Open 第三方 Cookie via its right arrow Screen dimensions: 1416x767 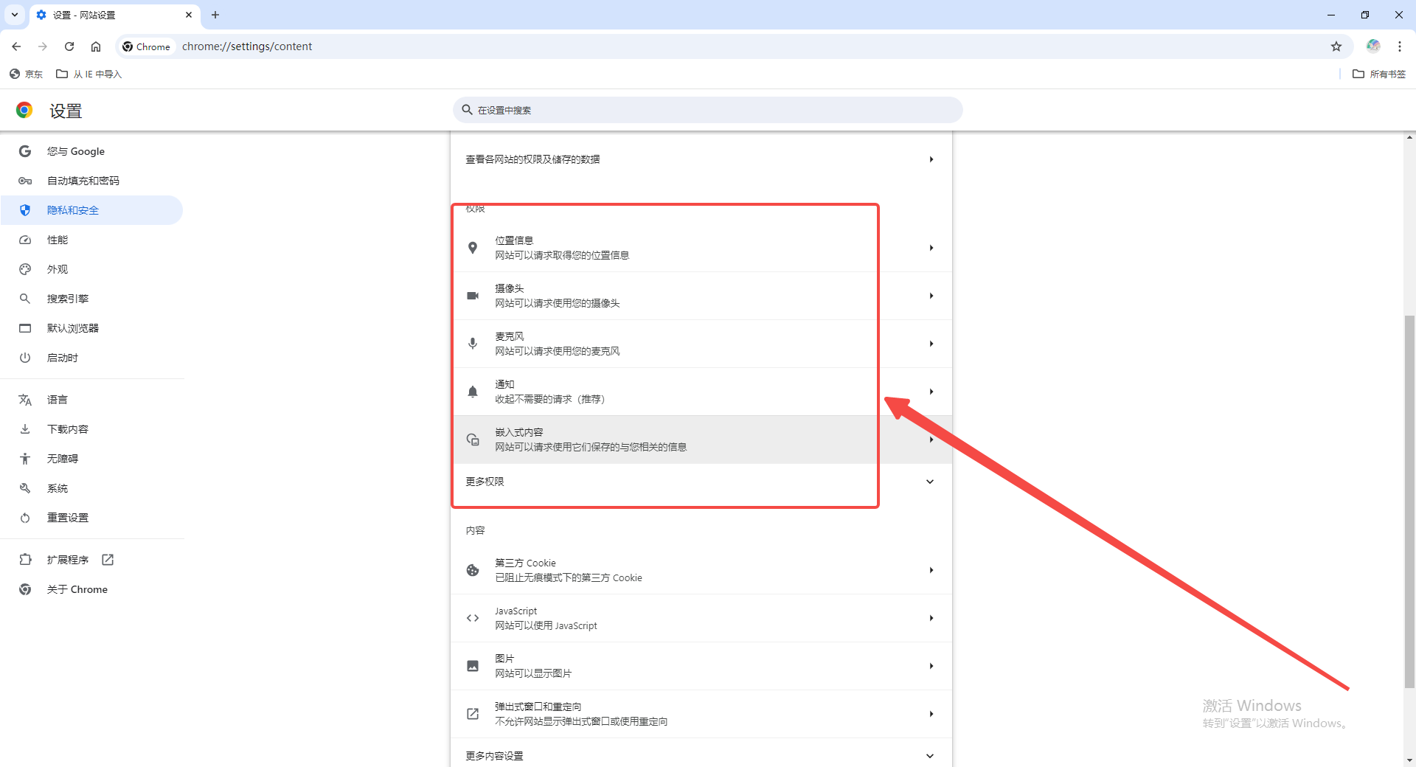[x=931, y=570]
